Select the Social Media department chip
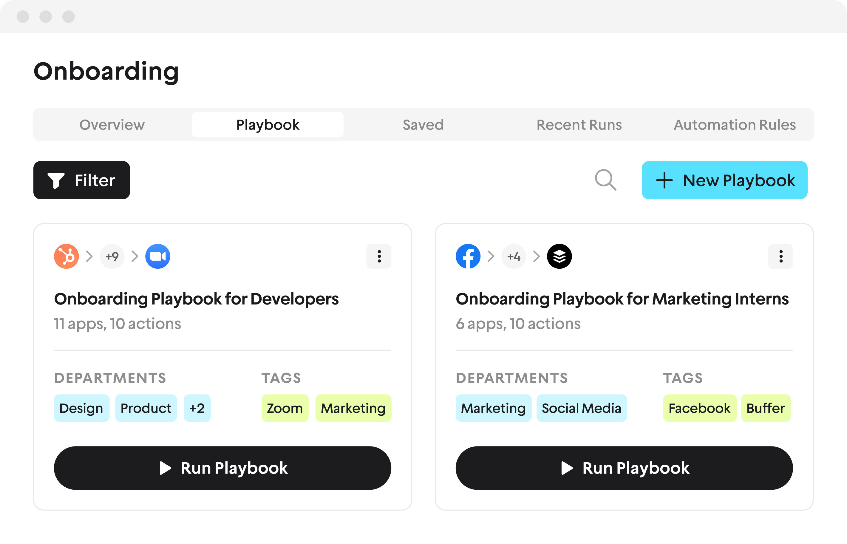 (581, 408)
